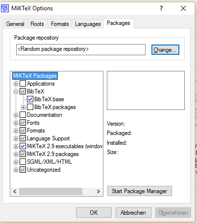Viewport: 197px width, 223px height.
Task: Check the BibTeX packages checkbox
Action: tap(30, 107)
